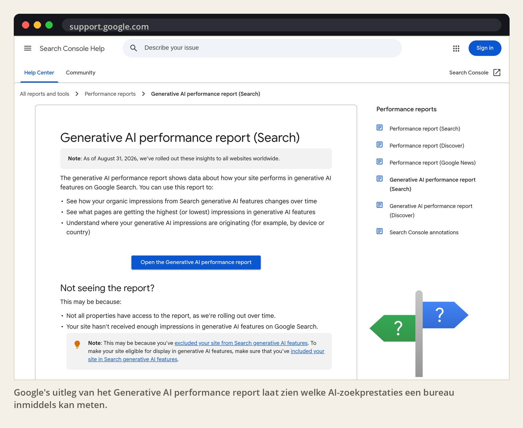Image resolution: width=523 pixels, height=428 pixels.
Task: Click the Not seeing the report? heading
Action: pos(107,288)
